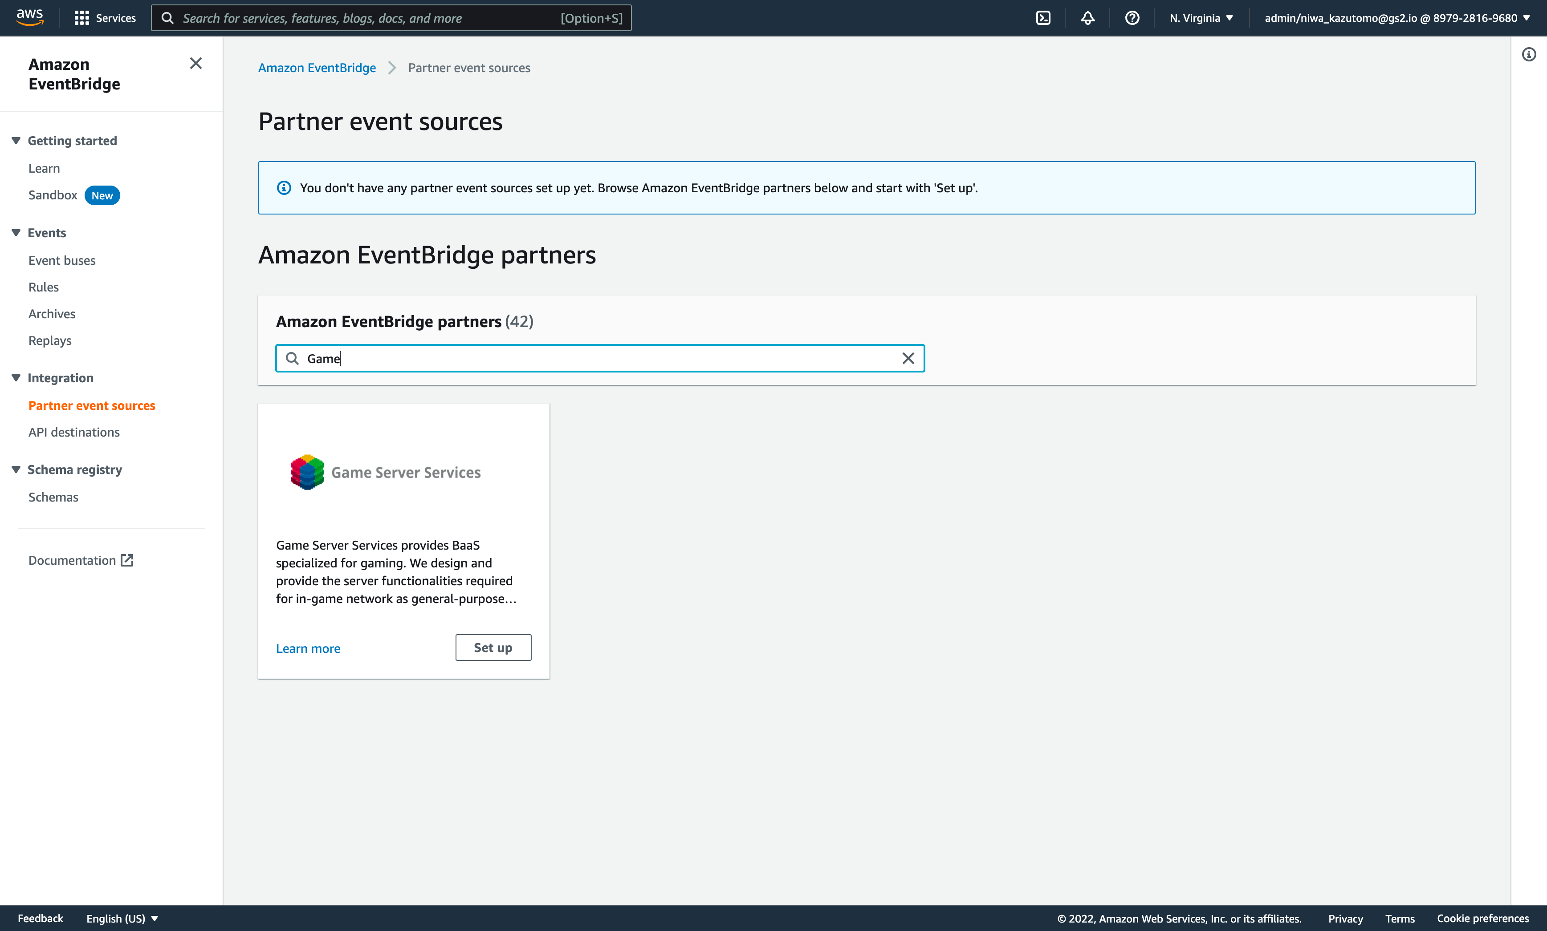Click the Feedback link in footer
Image resolution: width=1547 pixels, height=931 pixels.
click(x=41, y=919)
